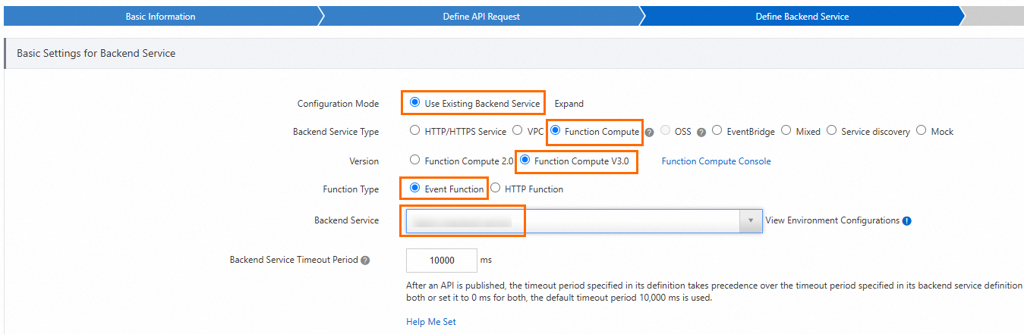Click the info icon after View Environment Configurations
The width and height of the screenshot is (1024, 334).
point(907,221)
